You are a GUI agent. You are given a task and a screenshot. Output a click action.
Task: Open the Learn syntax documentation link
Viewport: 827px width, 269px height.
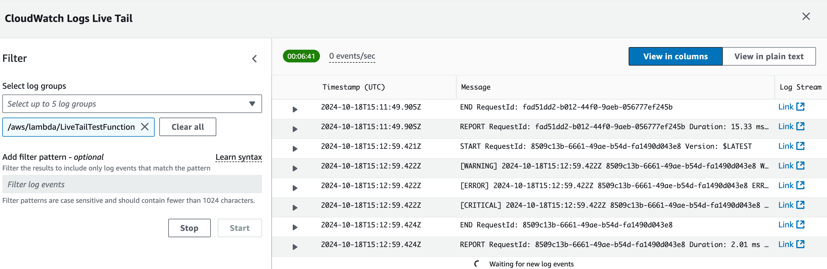pyautogui.click(x=239, y=157)
